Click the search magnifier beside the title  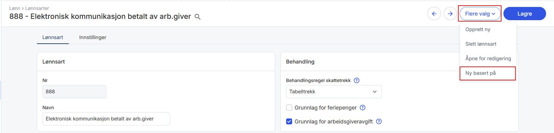pos(197,17)
